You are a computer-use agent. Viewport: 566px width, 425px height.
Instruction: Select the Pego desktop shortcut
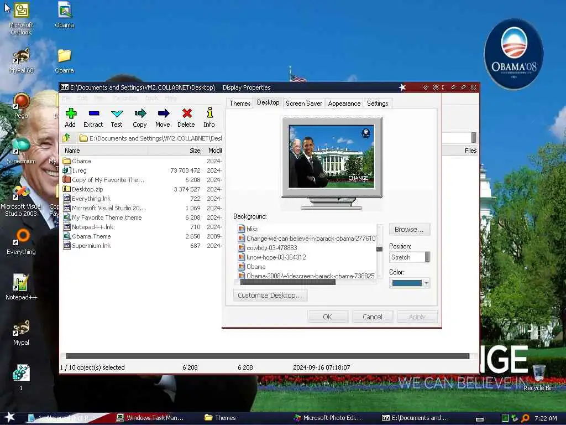(22, 106)
